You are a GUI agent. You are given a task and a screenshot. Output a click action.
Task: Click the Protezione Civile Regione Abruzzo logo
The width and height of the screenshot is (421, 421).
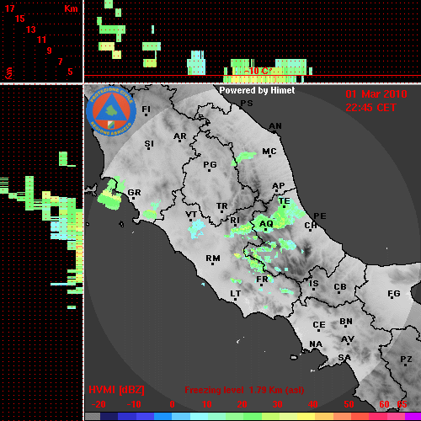pyautogui.click(x=111, y=112)
